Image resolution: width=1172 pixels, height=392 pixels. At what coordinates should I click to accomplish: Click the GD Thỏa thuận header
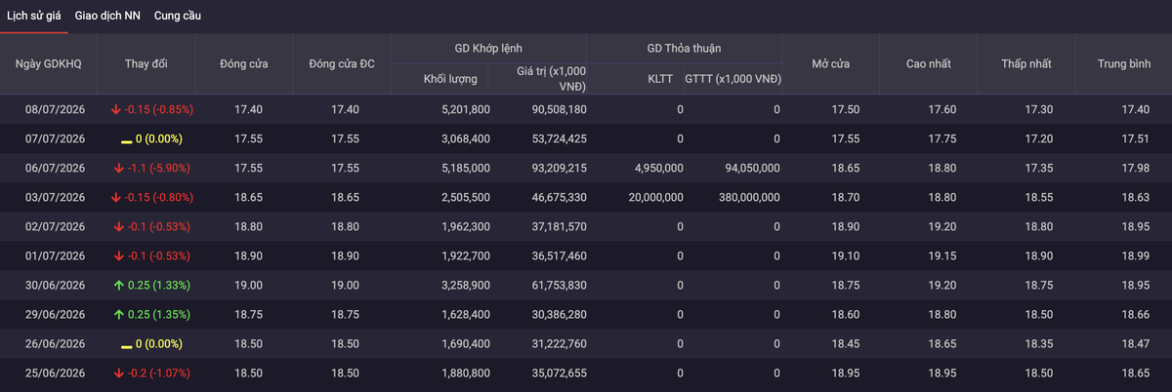coord(685,48)
